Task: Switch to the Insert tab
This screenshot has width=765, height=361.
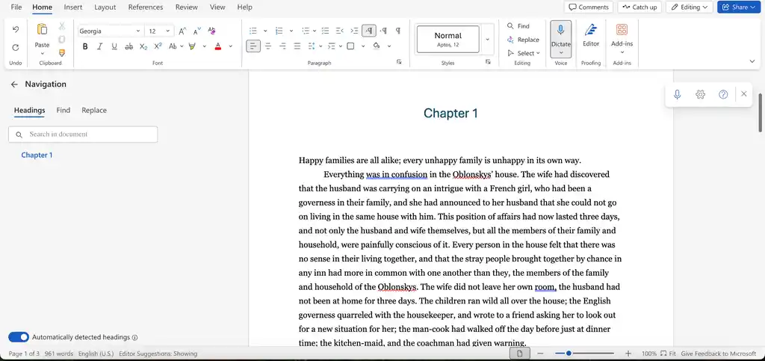Action: click(x=73, y=7)
